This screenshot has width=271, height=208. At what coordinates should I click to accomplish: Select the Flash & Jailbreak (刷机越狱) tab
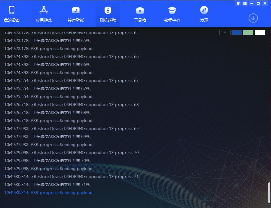tap(108, 14)
